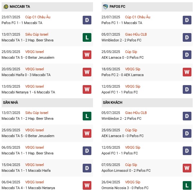Image resolution: width=194 pixels, height=192 pixels.
Task: Open VĐQG Israel link on 15/04/2025 row
Action: [34, 165]
